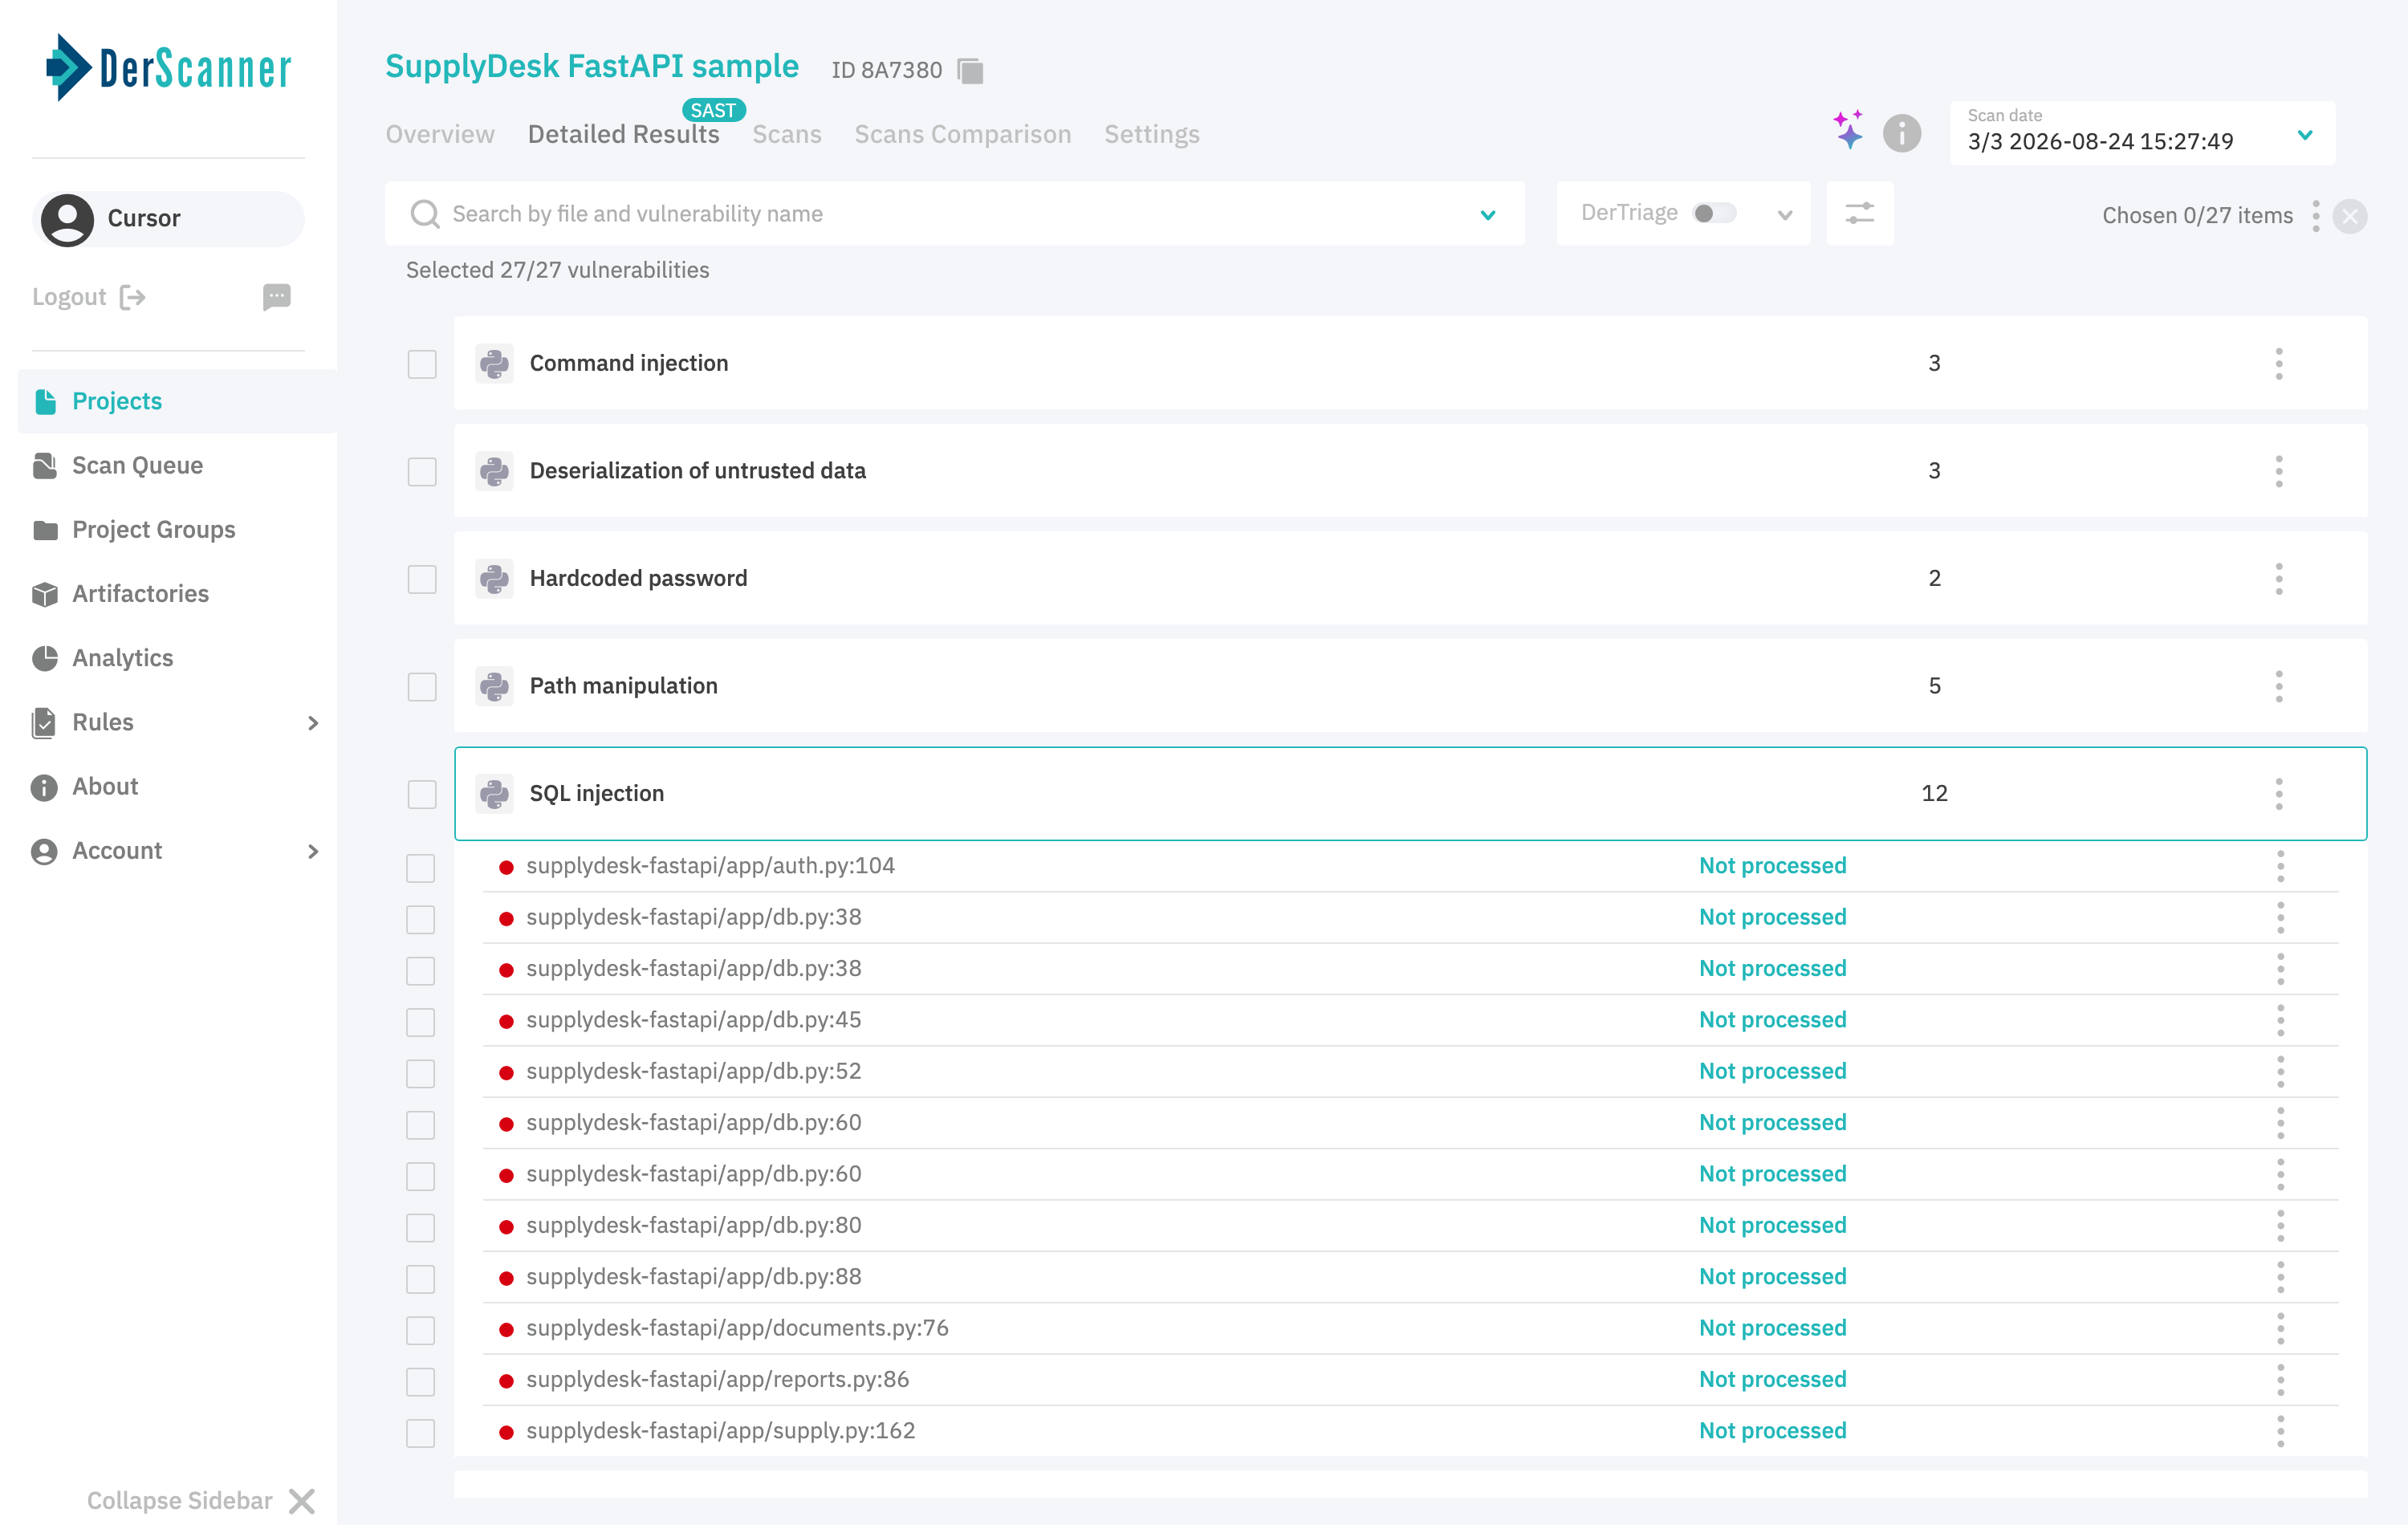Click the search magnifier icon
The height and width of the screenshot is (1525, 2408).
[x=425, y=214]
